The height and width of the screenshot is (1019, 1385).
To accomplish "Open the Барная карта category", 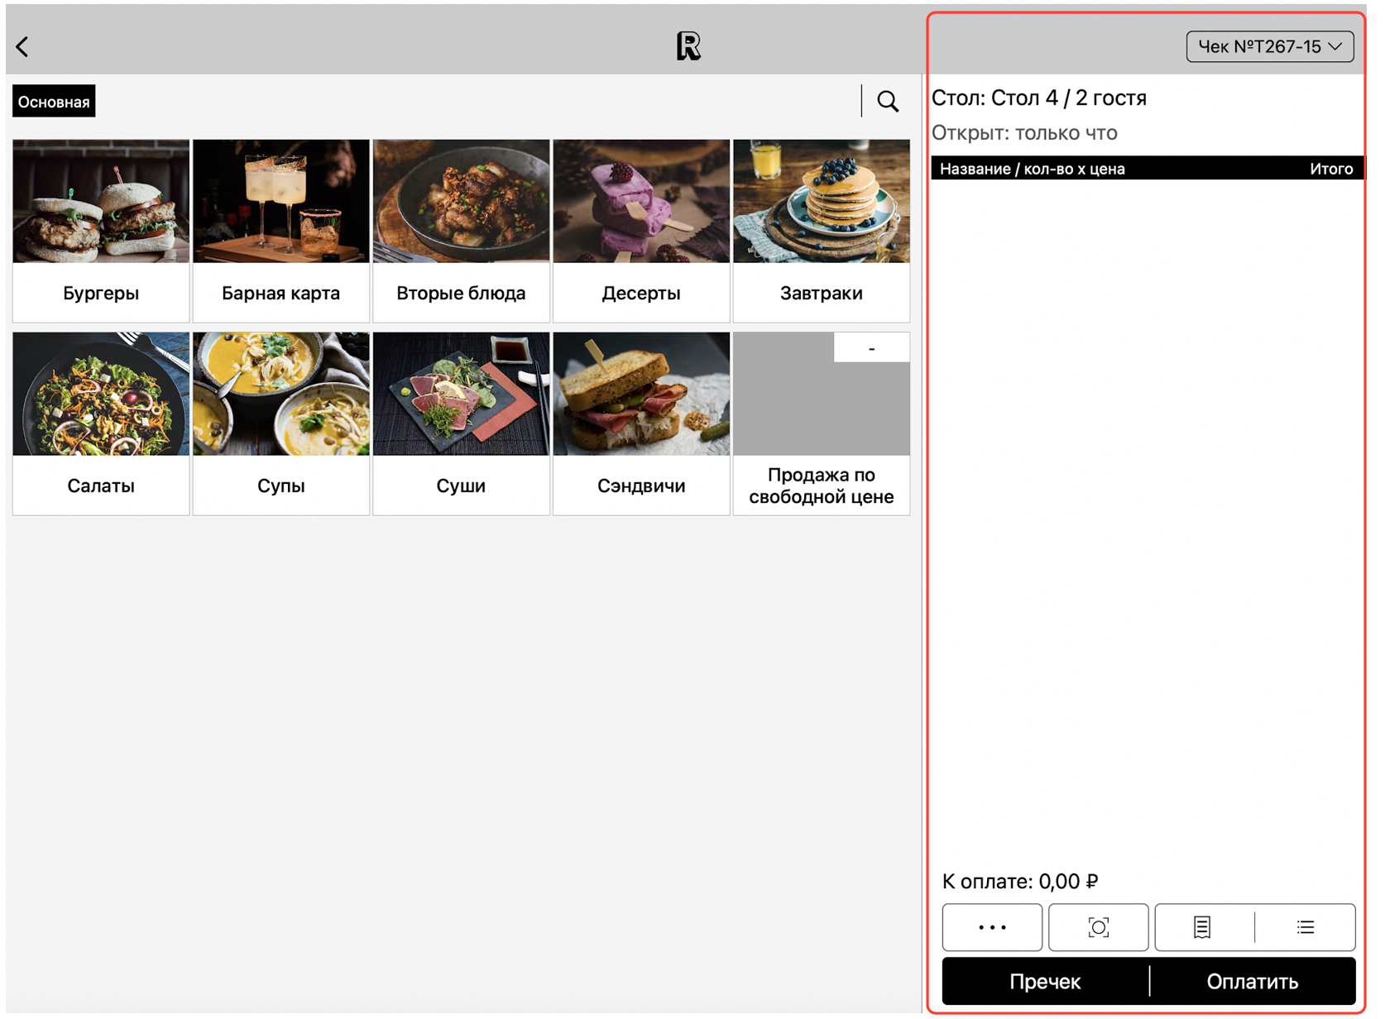I will tap(280, 231).
